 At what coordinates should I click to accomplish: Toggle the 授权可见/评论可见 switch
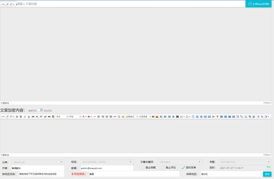tap(40, 110)
